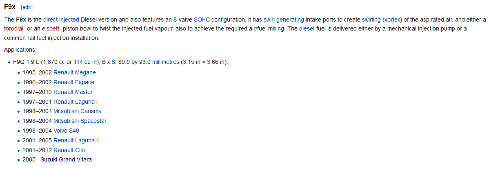Open the Suzuki Grand Vitara link
This screenshot has height=170, width=491.
coord(66,159)
